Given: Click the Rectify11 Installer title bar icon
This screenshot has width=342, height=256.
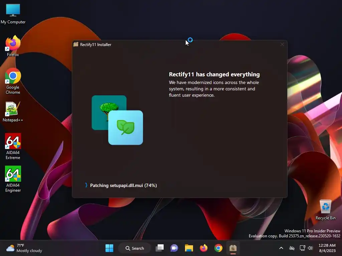Looking at the screenshot, I should (x=76, y=44).
